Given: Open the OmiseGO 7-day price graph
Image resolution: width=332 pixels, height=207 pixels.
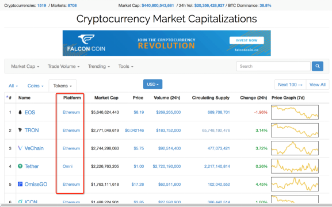Looking at the screenshot, I should (295, 184).
